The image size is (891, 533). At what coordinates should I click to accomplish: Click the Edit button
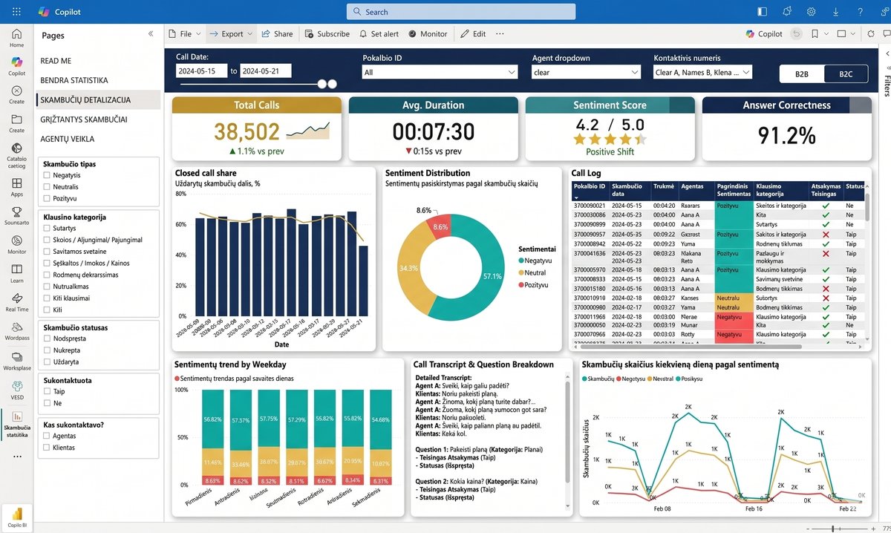(x=473, y=33)
